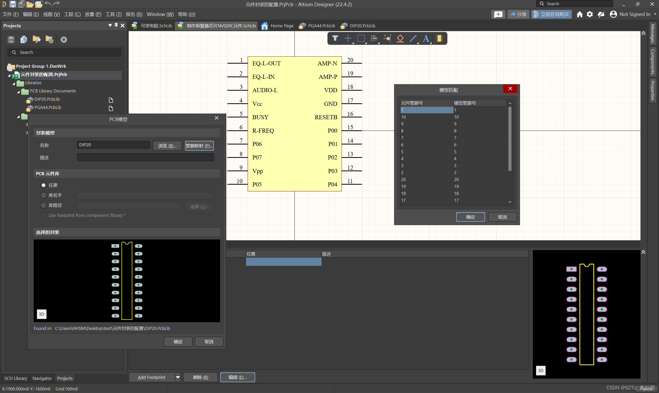Switch to the PGA44.PcbLib tab

click(x=317, y=26)
